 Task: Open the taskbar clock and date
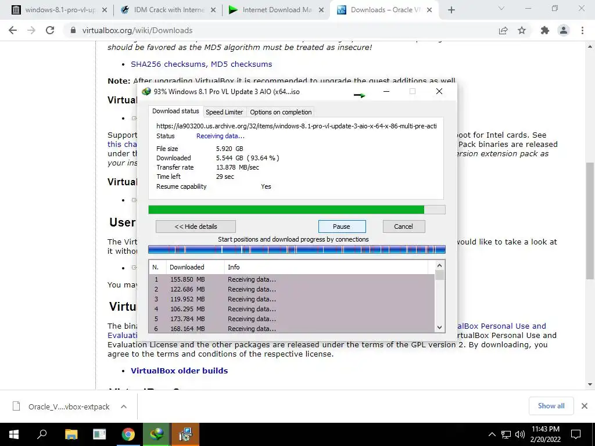[x=545, y=434]
